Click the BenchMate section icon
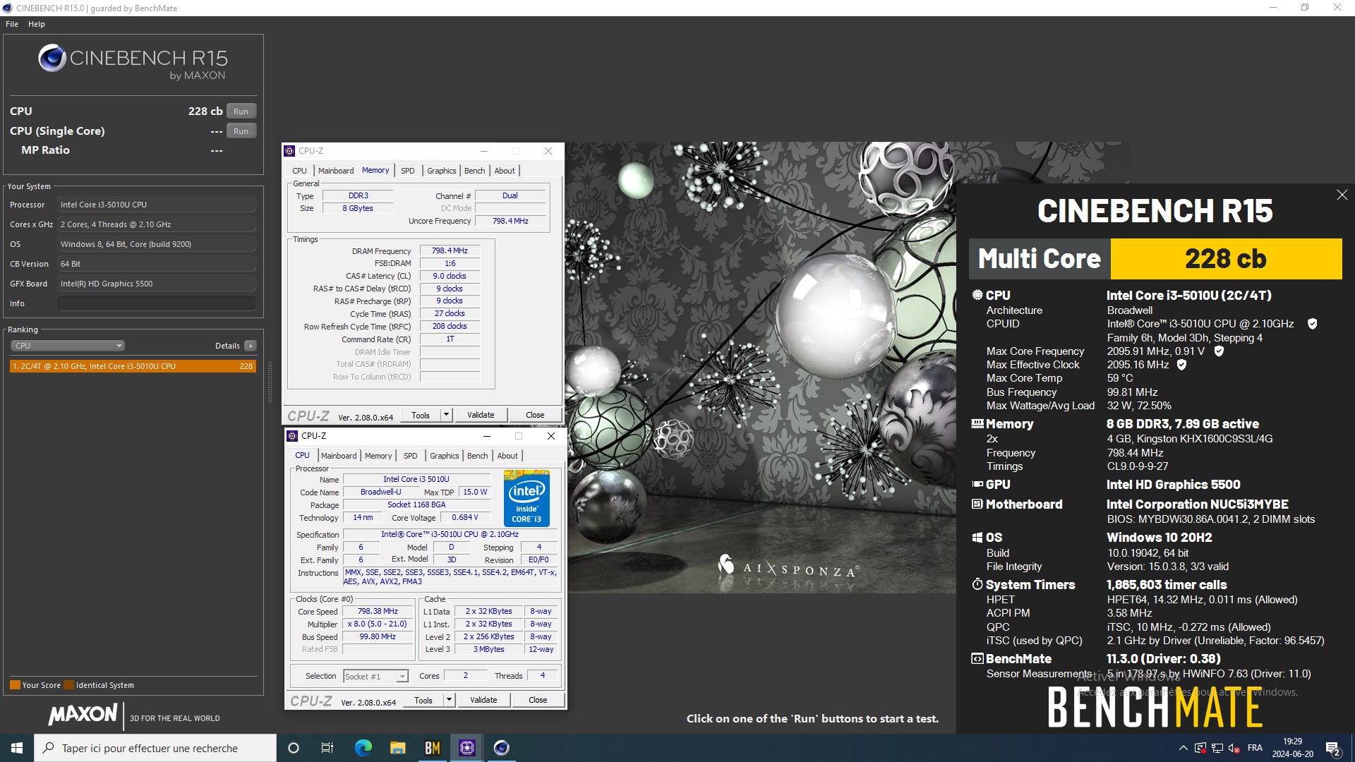Viewport: 1355px width, 762px height. 977,659
